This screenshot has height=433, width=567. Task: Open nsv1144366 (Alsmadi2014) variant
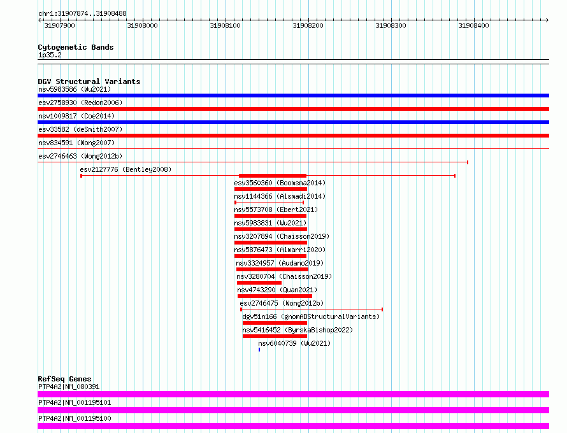pyautogui.click(x=280, y=196)
